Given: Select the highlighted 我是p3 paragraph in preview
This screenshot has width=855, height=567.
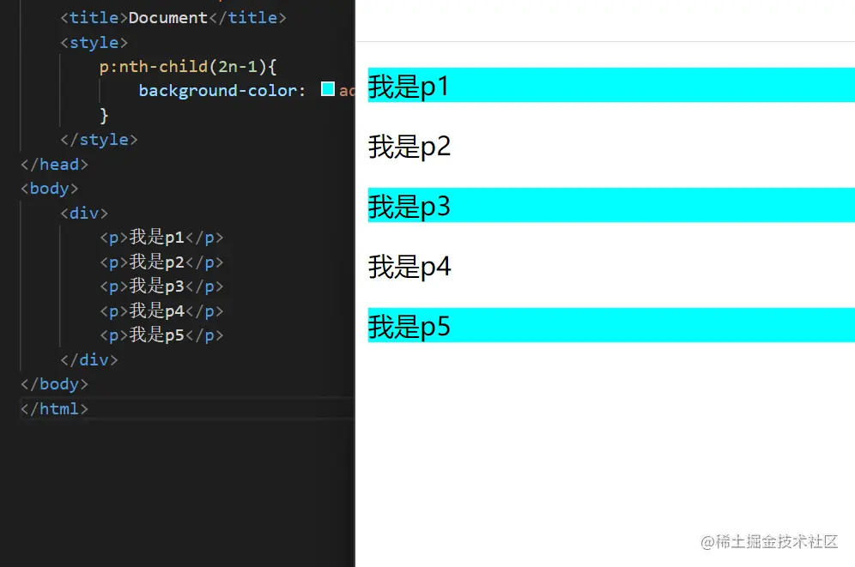Looking at the screenshot, I should 409,206.
